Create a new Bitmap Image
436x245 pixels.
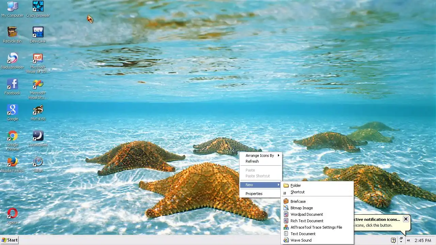click(x=317, y=208)
